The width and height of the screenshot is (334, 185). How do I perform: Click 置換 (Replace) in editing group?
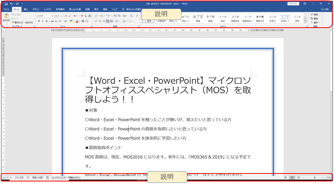pyautogui.click(x=314, y=18)
